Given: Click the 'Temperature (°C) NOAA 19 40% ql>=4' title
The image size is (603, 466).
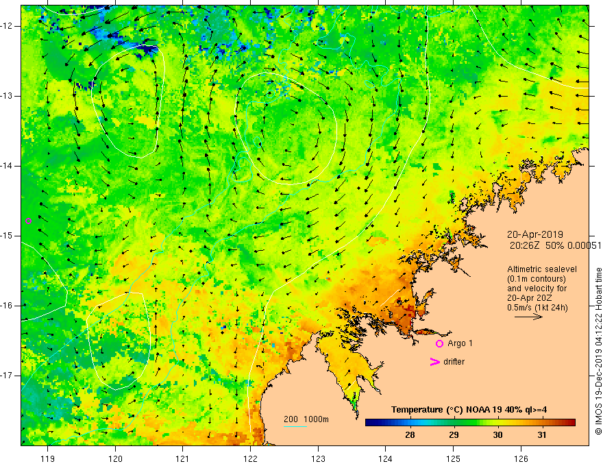Looking at the screenshot, I should tap(469, 410).
